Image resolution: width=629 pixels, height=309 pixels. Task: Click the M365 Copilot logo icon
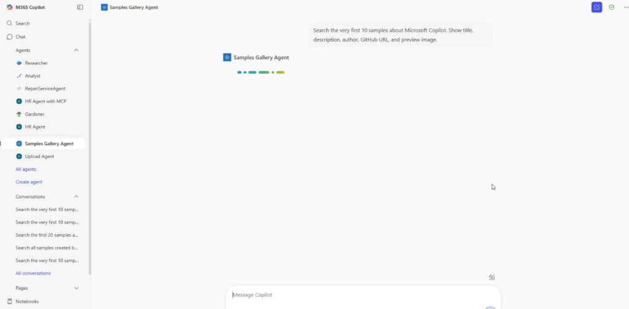coord(10,7)
